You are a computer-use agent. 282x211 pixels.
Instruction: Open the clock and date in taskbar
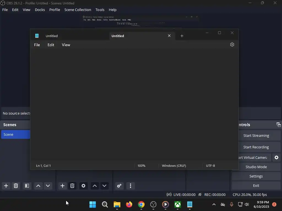tap(261, 204)
